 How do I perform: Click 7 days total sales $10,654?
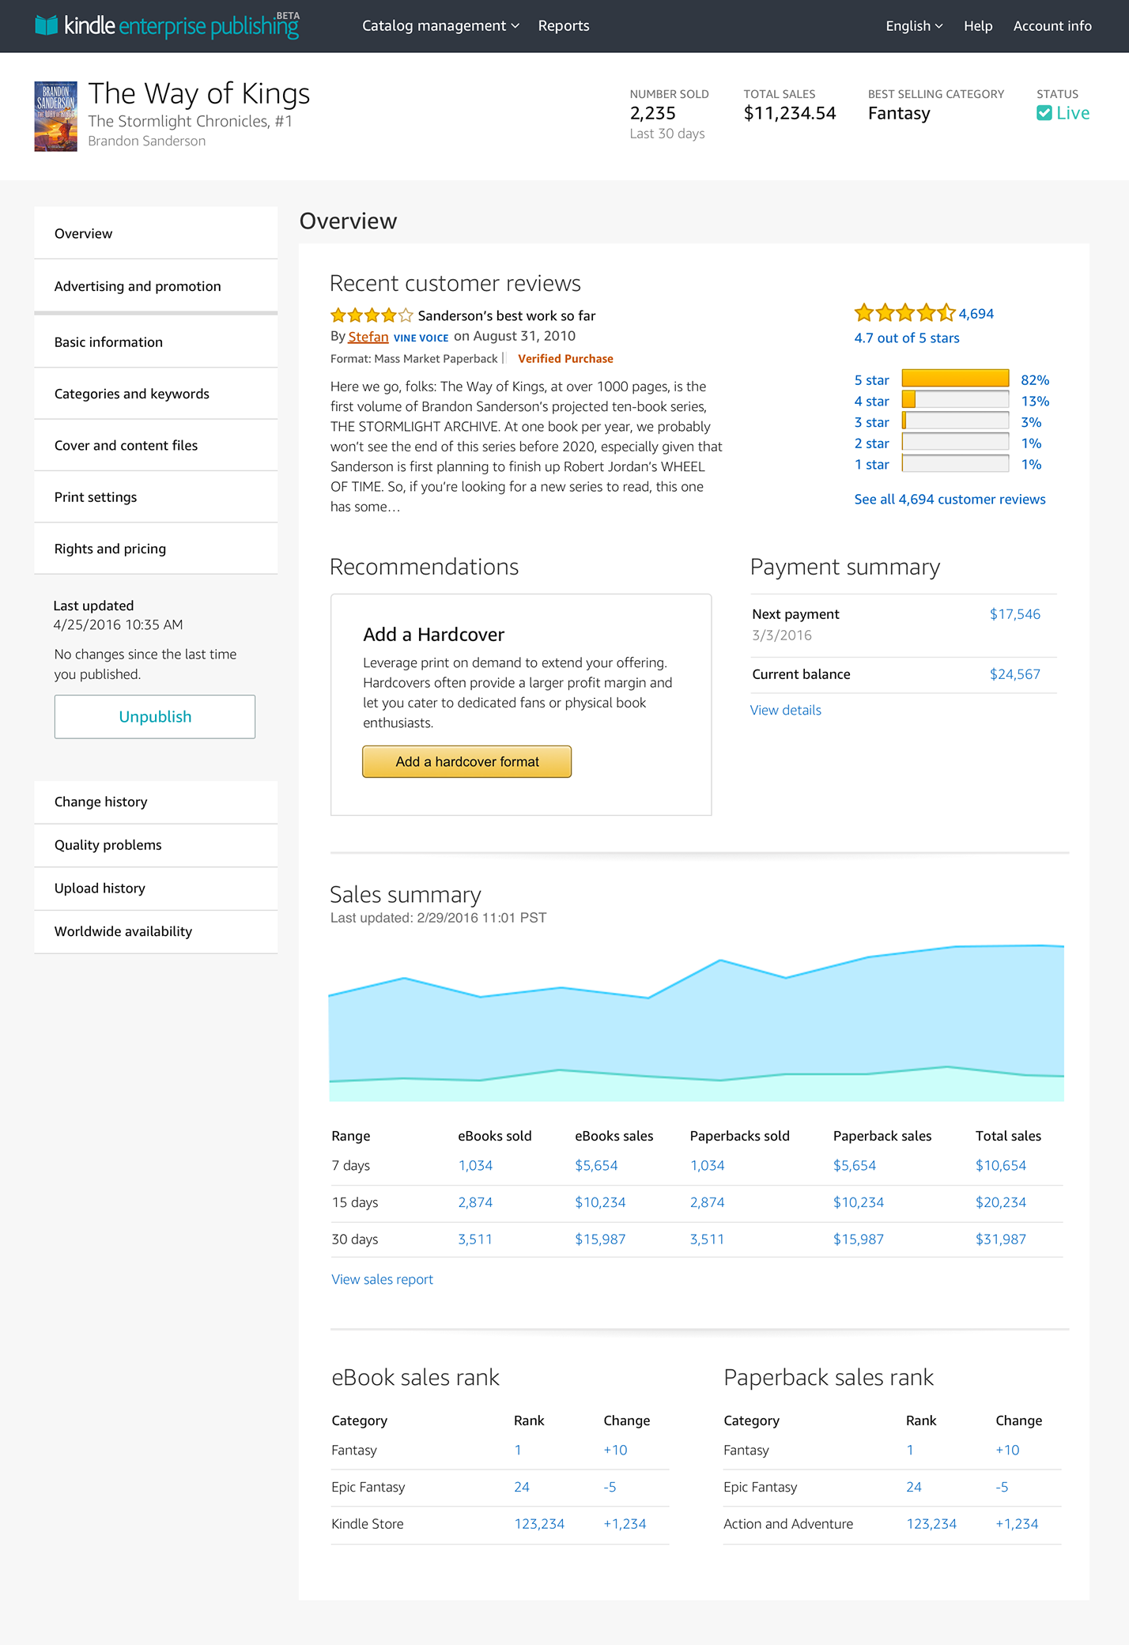click(1001, 1165)
